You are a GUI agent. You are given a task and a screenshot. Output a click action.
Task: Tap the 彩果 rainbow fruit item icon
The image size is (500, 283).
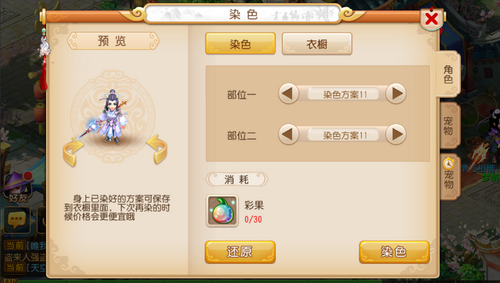[222, 211]
